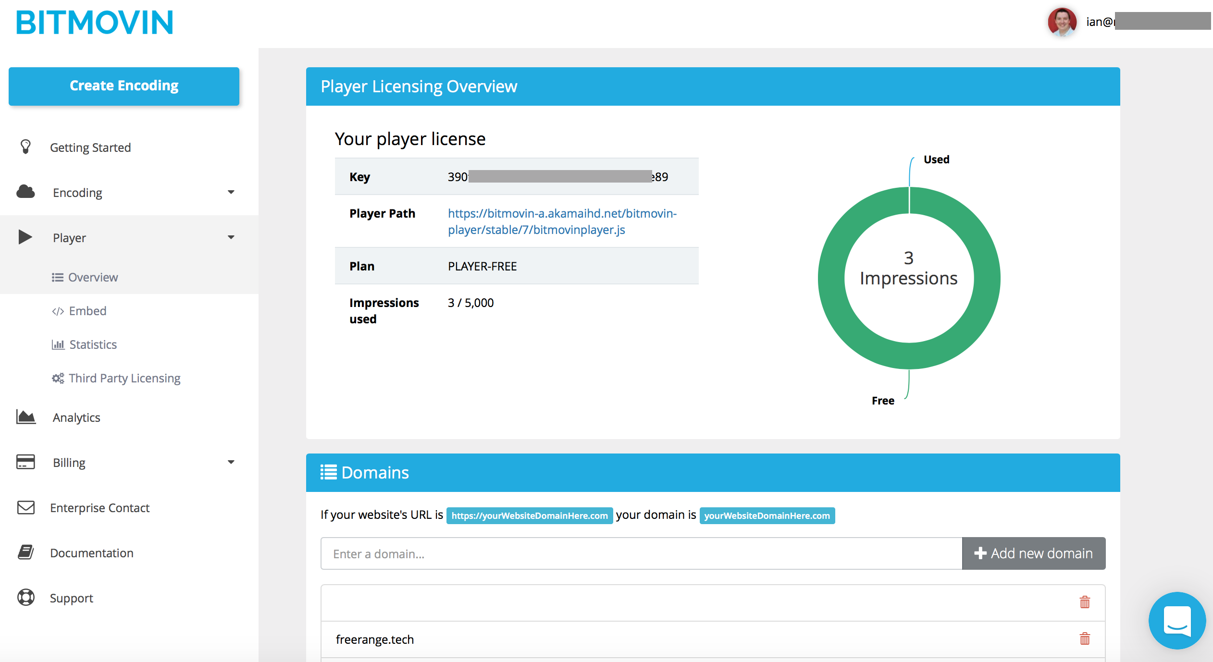Open Statistics via the bar chart icon
The width and height of the screenshot is (1213, 662).
click(x=58, y=344)
